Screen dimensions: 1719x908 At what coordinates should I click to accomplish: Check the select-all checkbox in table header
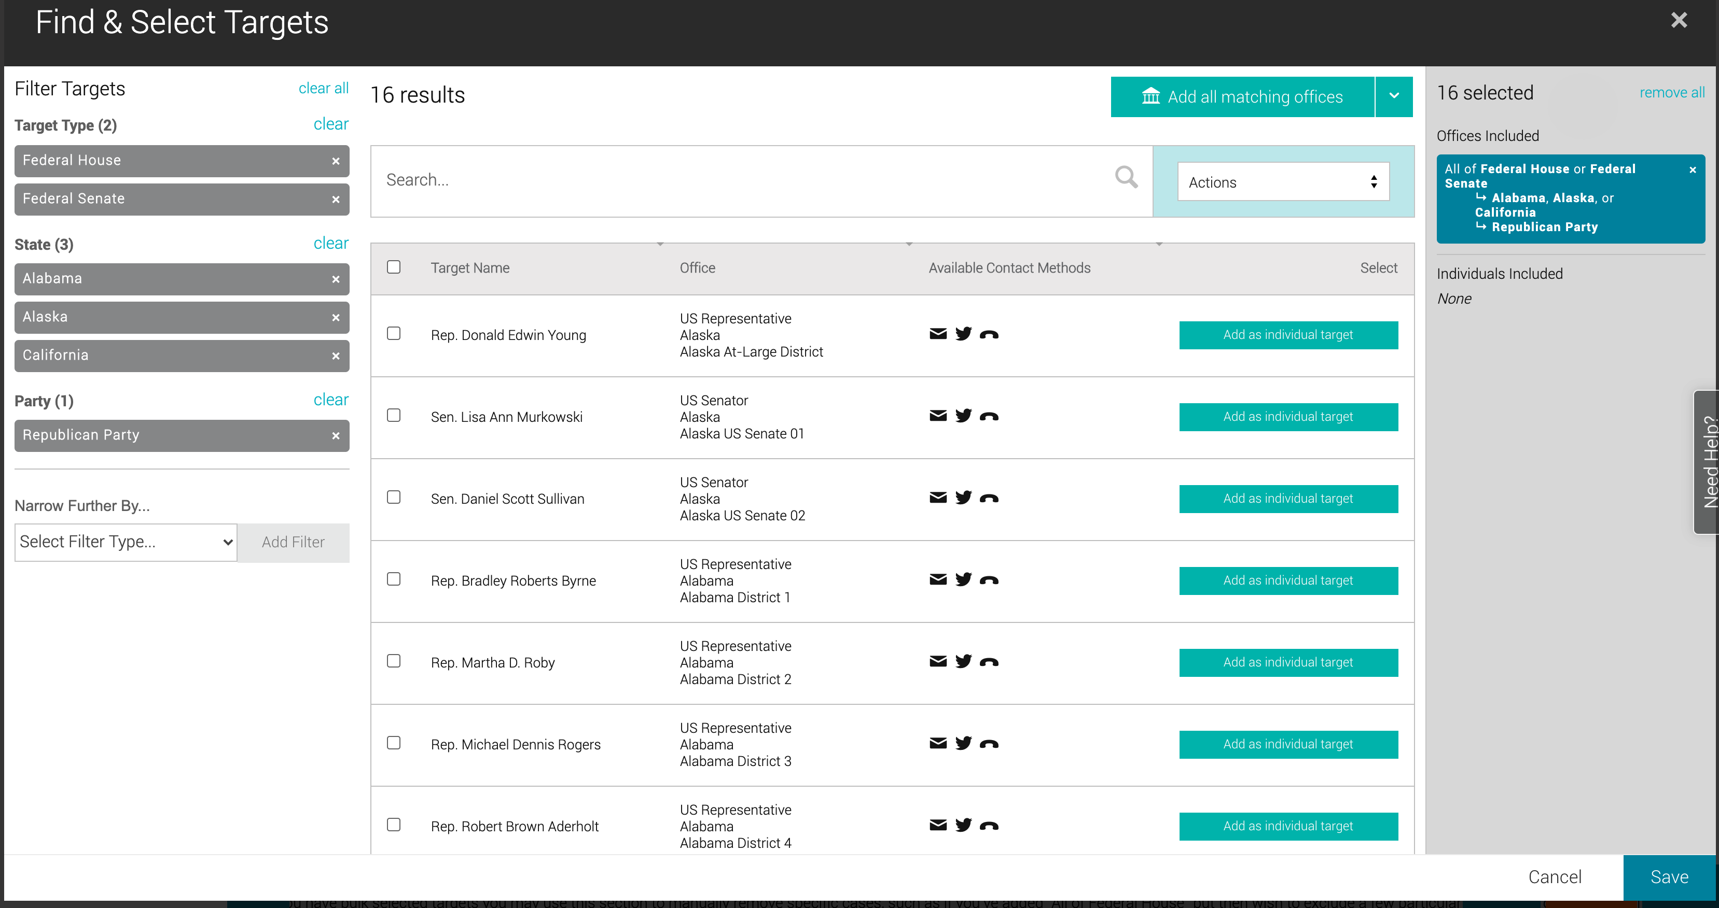[x=394, y=267]
